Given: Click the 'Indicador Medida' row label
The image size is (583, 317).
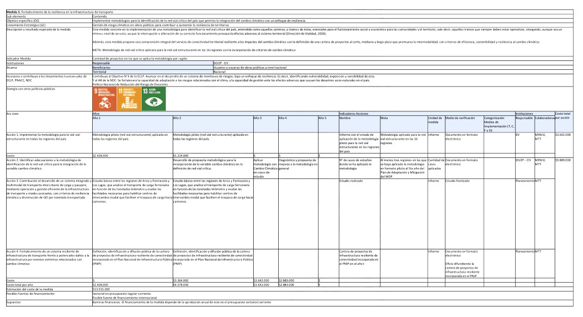Looking at the screenshot, I should click(19, 58).
